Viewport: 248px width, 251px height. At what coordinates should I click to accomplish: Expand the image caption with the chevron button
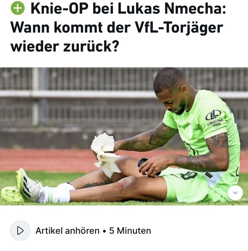click(235, 193)
